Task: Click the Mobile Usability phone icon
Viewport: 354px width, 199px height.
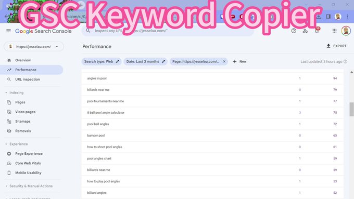Action: tap(9, 173)
